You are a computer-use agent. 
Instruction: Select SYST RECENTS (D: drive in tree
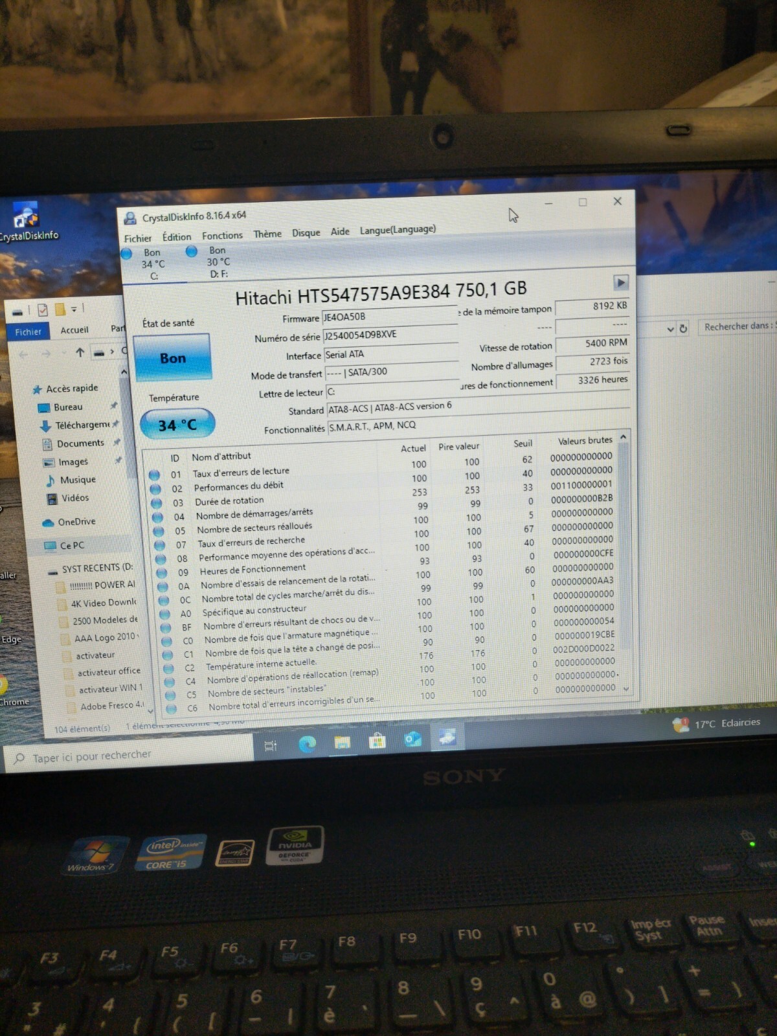tap(97, 569)
